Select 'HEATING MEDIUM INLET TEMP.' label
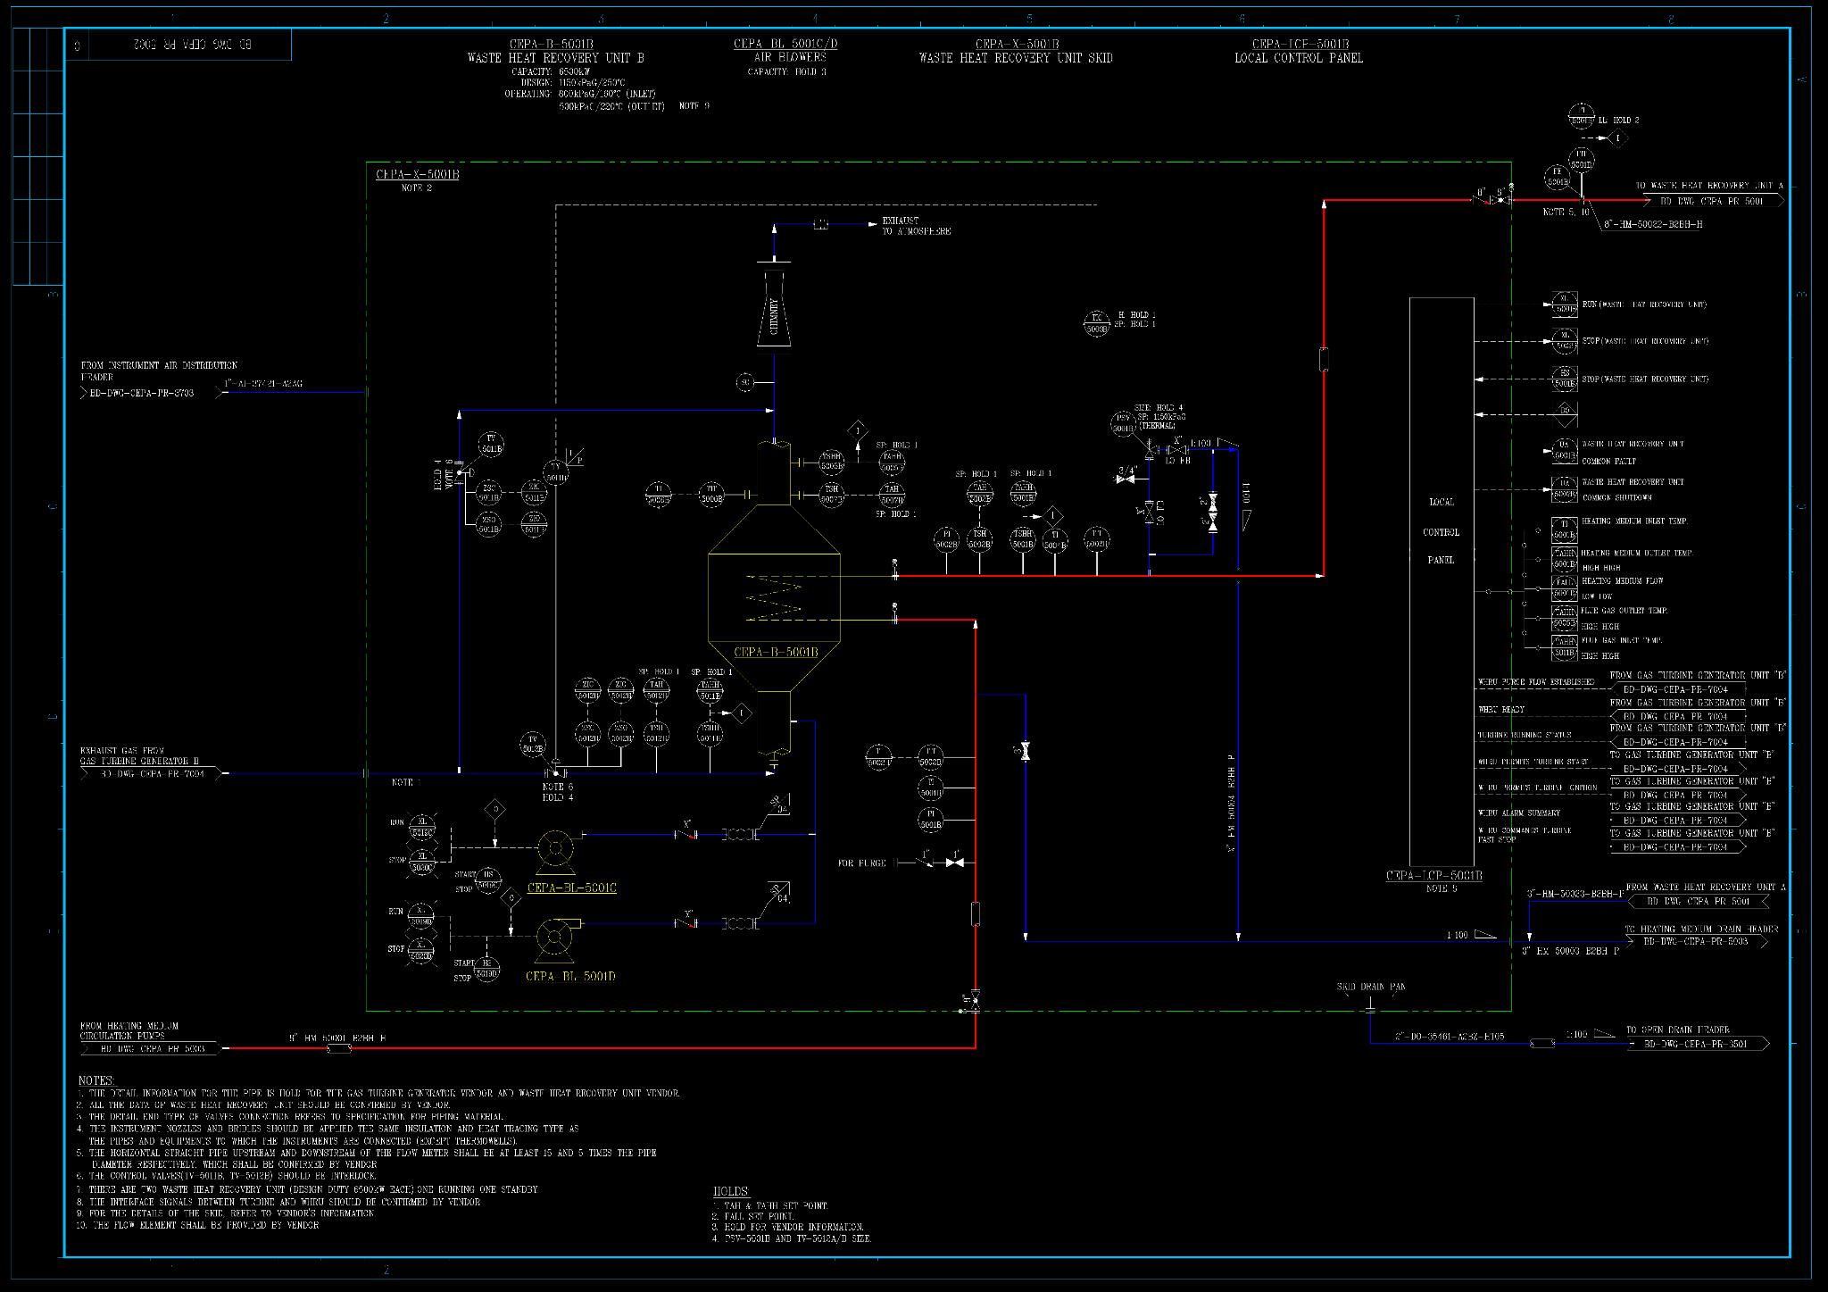 pos(1634,521)
